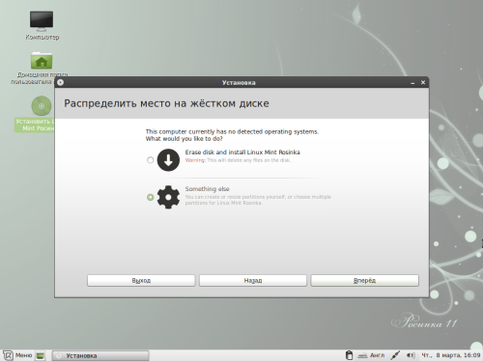Select the Something else radio button

coord(150,197)
